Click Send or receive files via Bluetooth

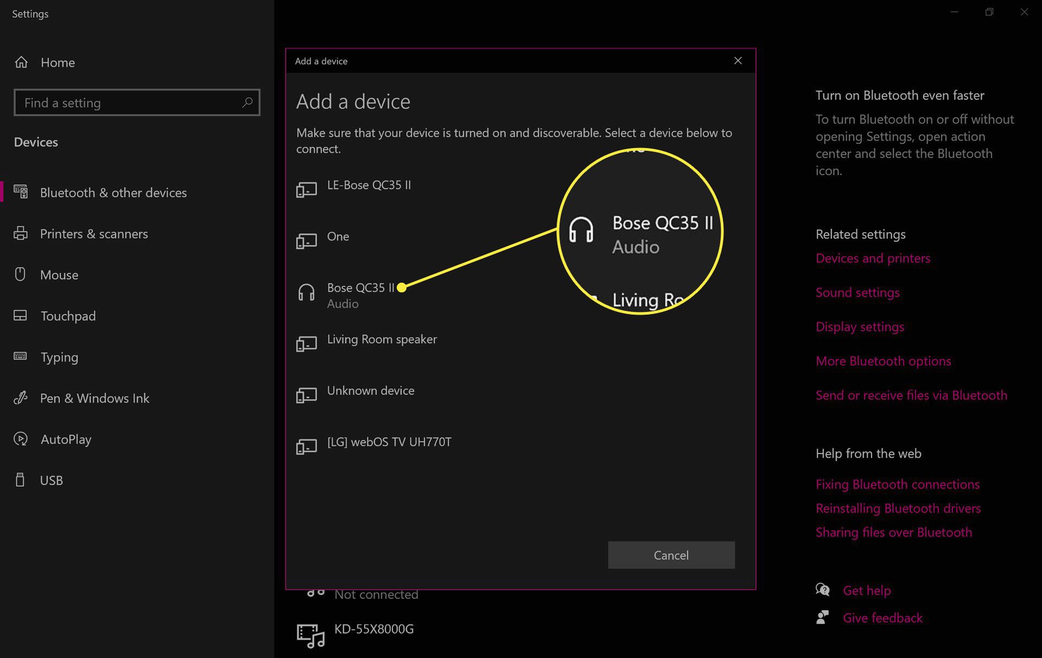click(911, 395)
